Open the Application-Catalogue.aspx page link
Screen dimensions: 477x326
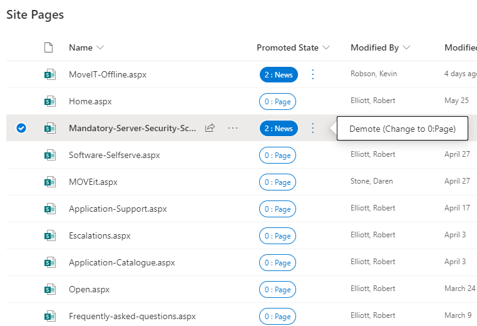click(121, 262)
